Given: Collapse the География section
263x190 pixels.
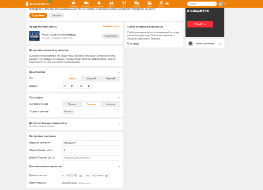Looking at the screenshot, I should [x=119, y=98].
